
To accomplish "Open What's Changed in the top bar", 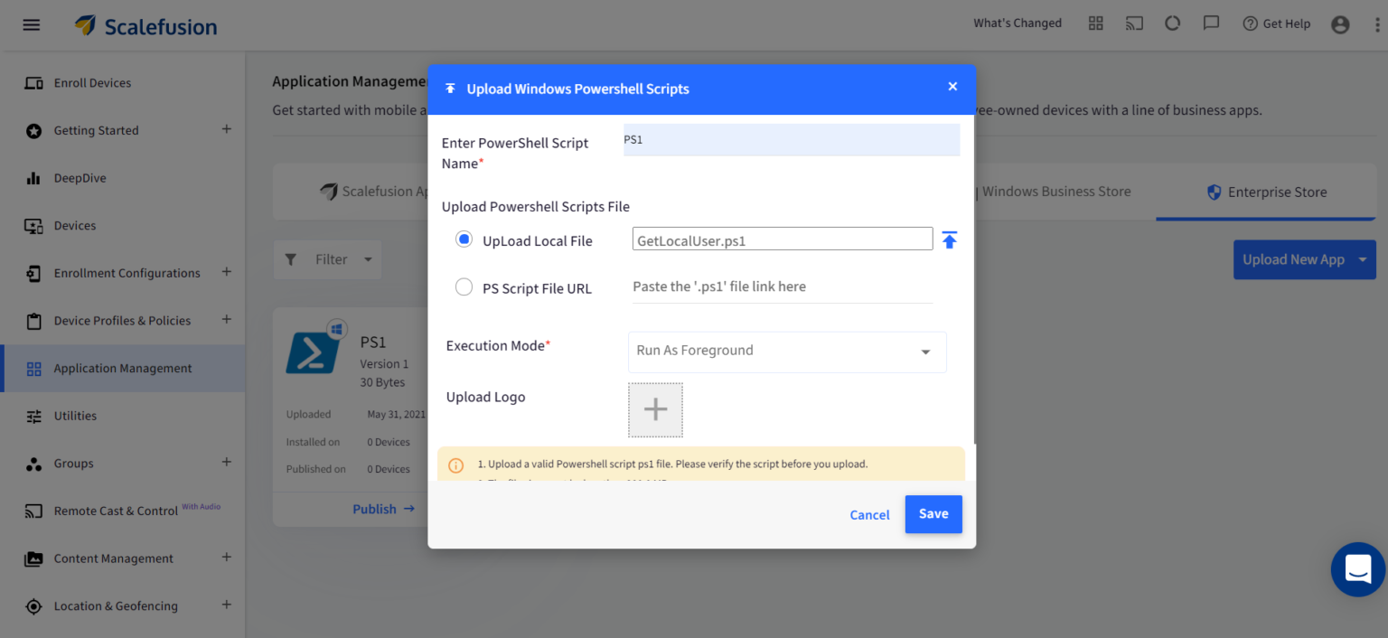I will pos(1017,23).
